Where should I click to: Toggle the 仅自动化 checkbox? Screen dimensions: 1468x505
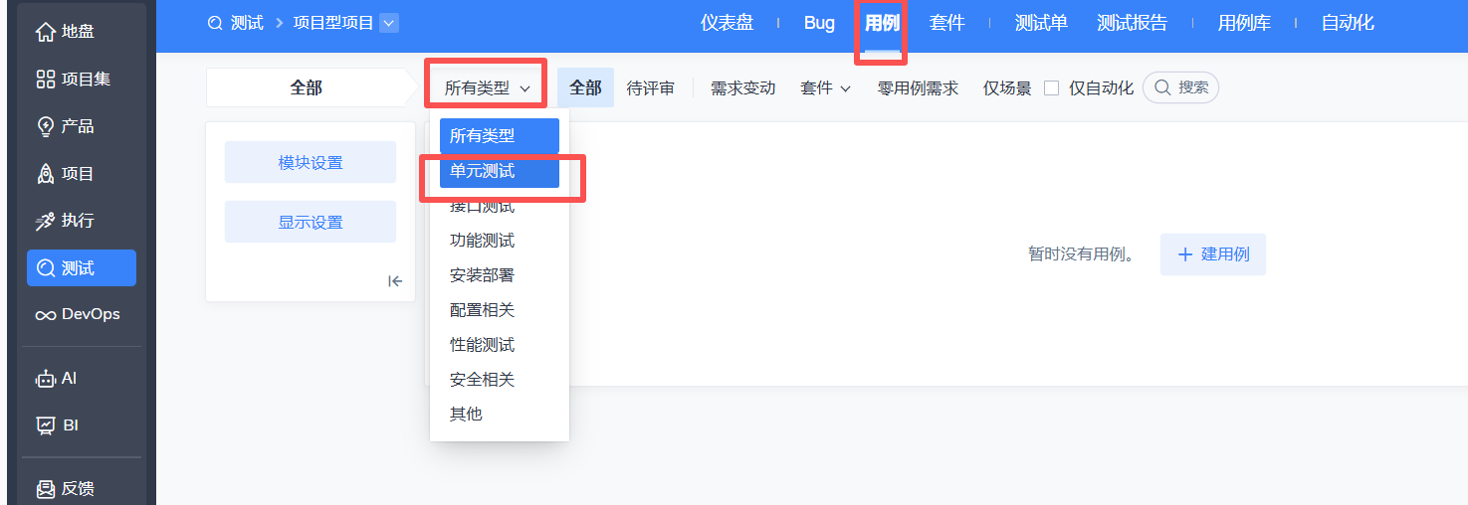point(1051,88)
